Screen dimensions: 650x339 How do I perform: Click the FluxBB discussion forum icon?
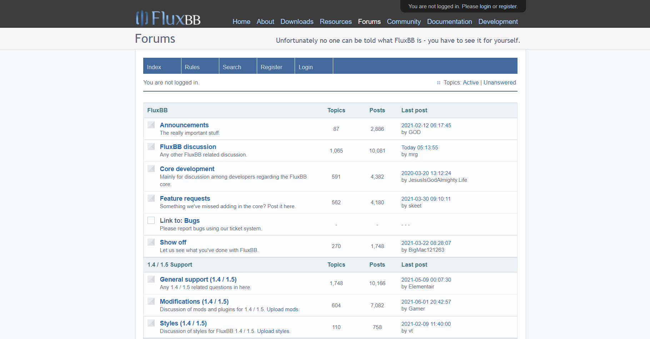tap(151, 147)
